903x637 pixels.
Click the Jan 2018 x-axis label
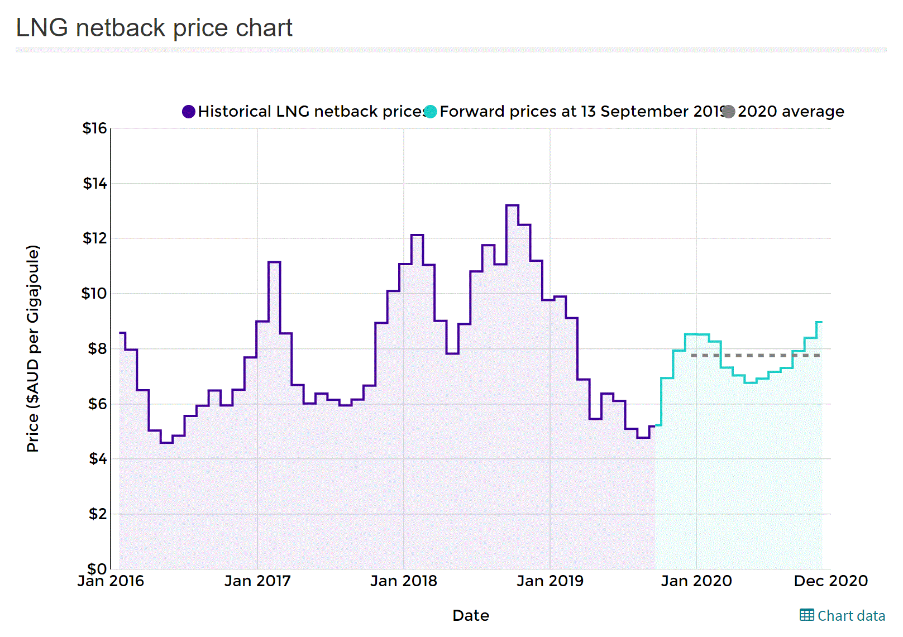tap(404, 581)
